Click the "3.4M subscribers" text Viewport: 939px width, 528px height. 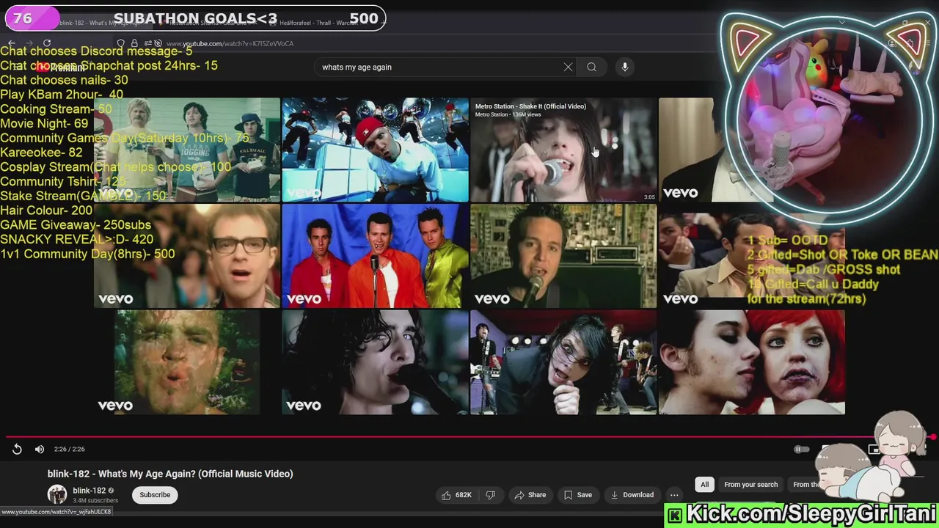point(95,501)
